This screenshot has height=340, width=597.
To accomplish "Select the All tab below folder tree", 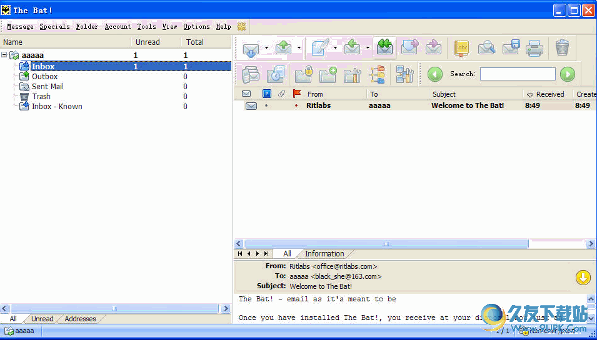I will pyautogui.click(x=13, y=319).
